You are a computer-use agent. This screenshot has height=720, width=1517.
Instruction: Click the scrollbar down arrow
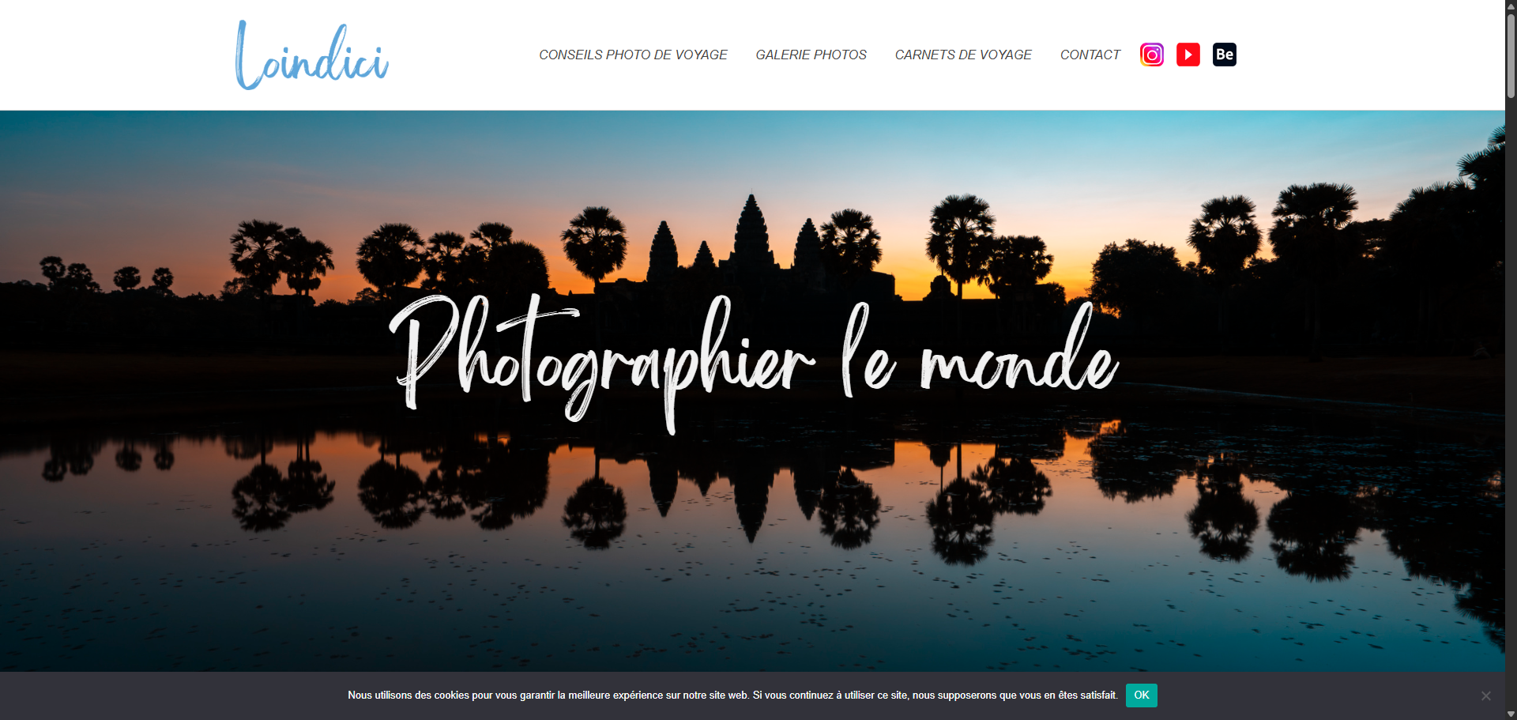(1511, 714)
